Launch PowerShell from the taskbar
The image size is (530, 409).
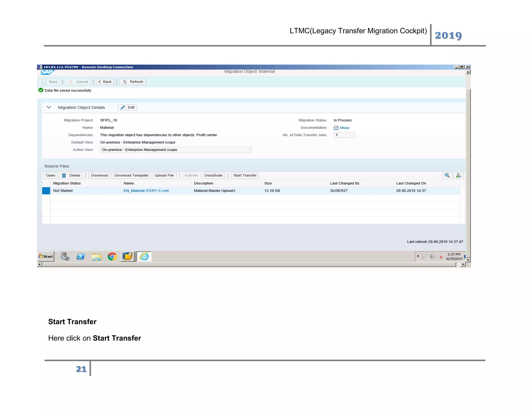[x=81, y=256]
